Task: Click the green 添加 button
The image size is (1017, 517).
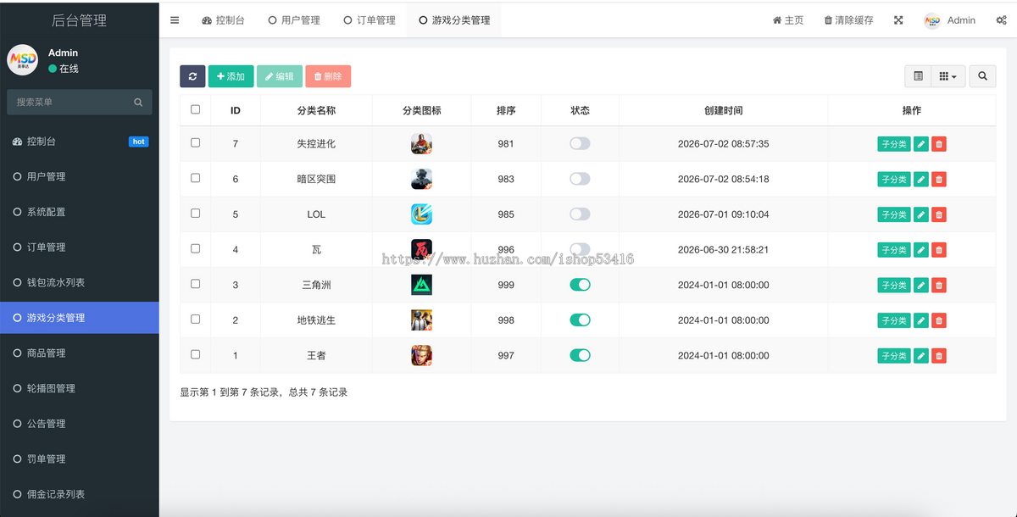Action: click(231, 76)
